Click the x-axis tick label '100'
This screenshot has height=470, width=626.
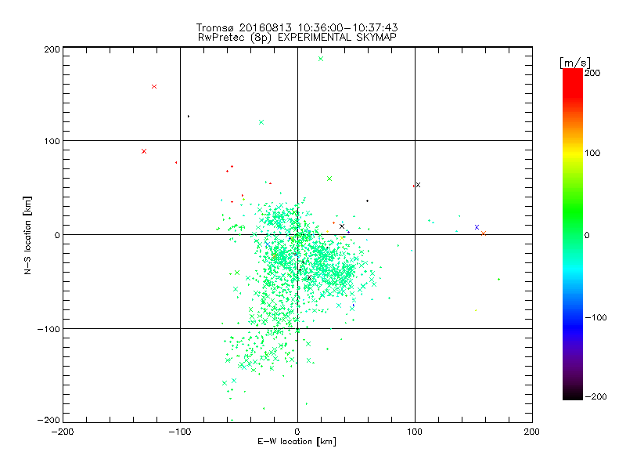(415, 432)
